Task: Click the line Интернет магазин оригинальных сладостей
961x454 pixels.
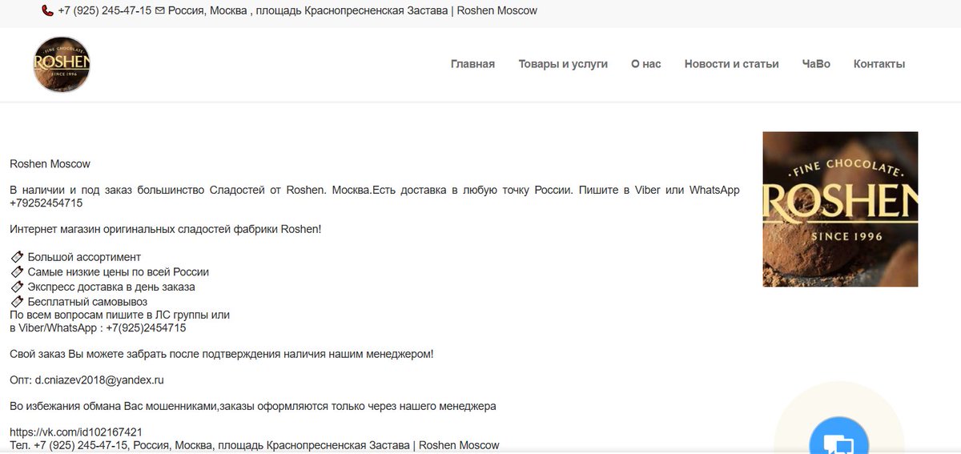Action: click(x=166, y=230)
